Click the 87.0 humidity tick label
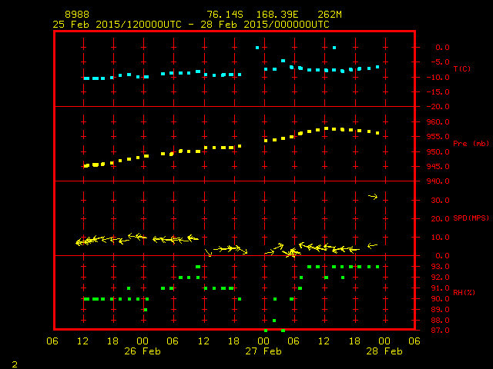493x369 pixels. pyautogui.click(x=440, y=331)
